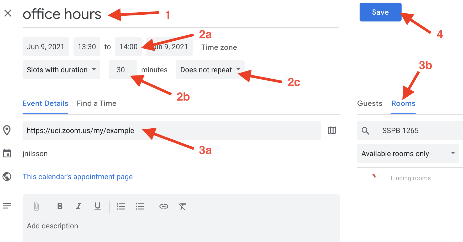Click the Time zone link

(219, 47)
